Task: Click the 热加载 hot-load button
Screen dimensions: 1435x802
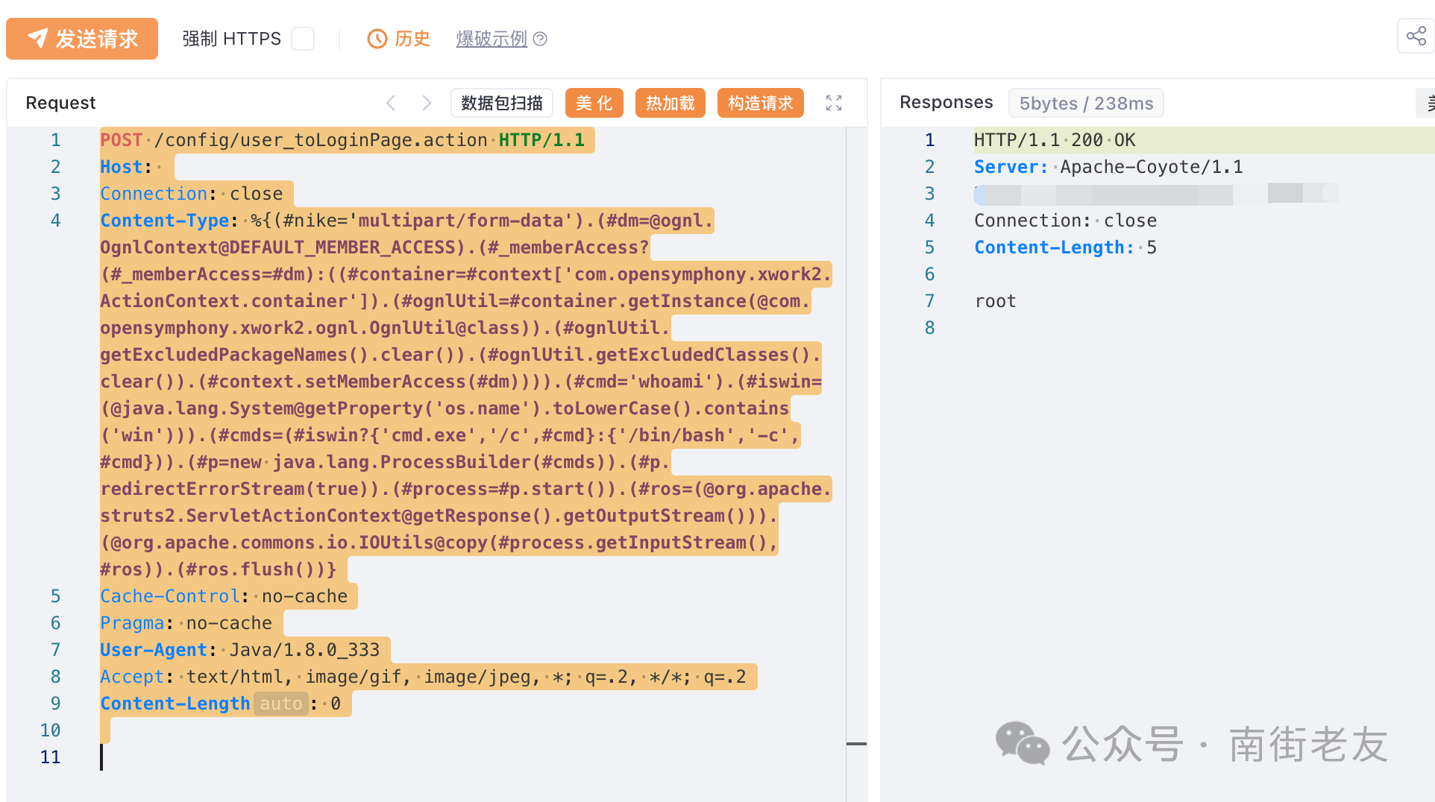Action: [670, 103]
